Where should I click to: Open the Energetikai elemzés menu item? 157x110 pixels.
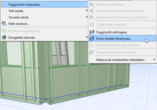[44, 38]
